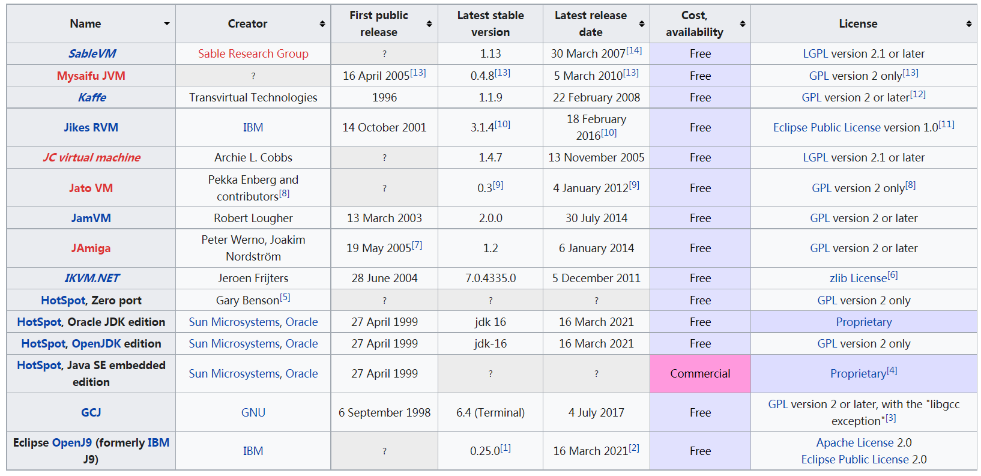Open IBM link in Jikes RVM row
The image size is (981, 476).
tap(253, 127)
